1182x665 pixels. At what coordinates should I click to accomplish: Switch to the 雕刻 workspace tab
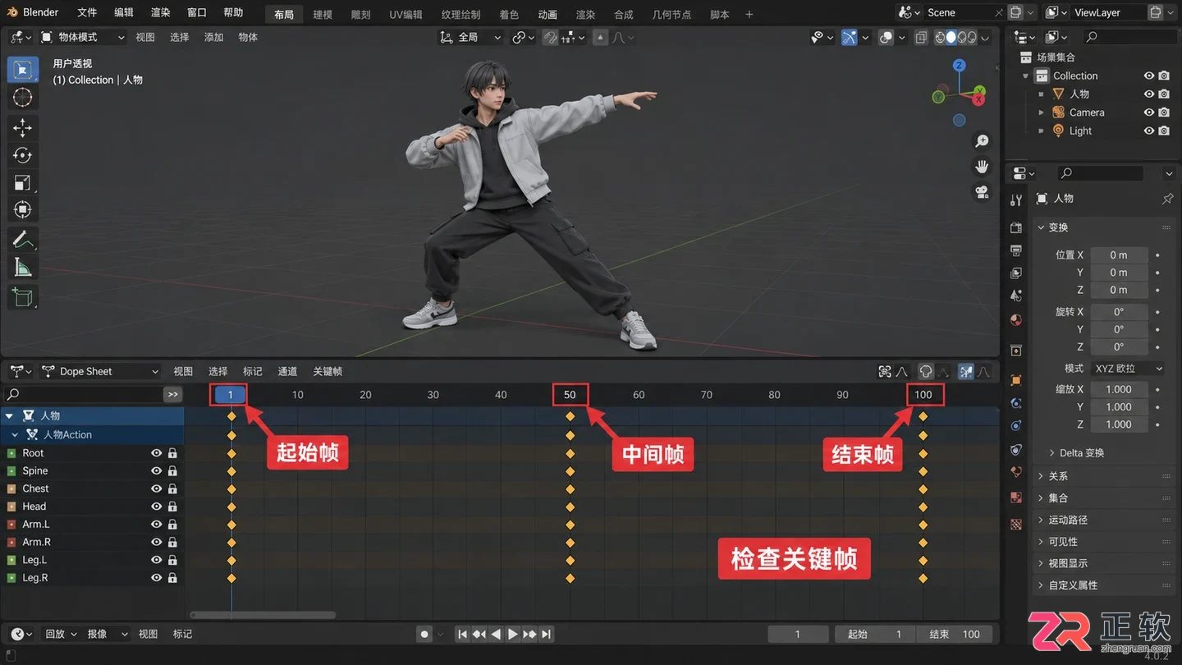click(x=361, y=15)
